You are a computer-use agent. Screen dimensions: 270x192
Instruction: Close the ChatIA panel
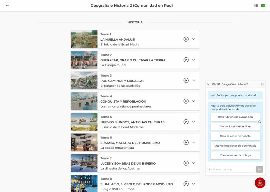pyautogui.click(x=208, y=84)
